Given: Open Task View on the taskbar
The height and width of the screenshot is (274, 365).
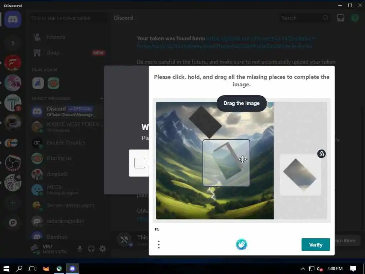Looking at the screenshot, I should point(32,268).
